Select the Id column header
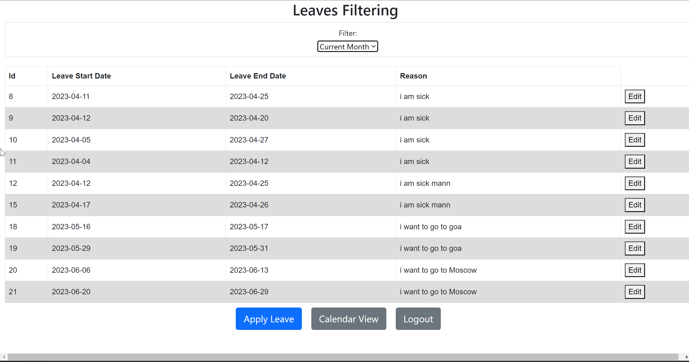The width and height of the screenshot is (689, 362). [12, 76]
